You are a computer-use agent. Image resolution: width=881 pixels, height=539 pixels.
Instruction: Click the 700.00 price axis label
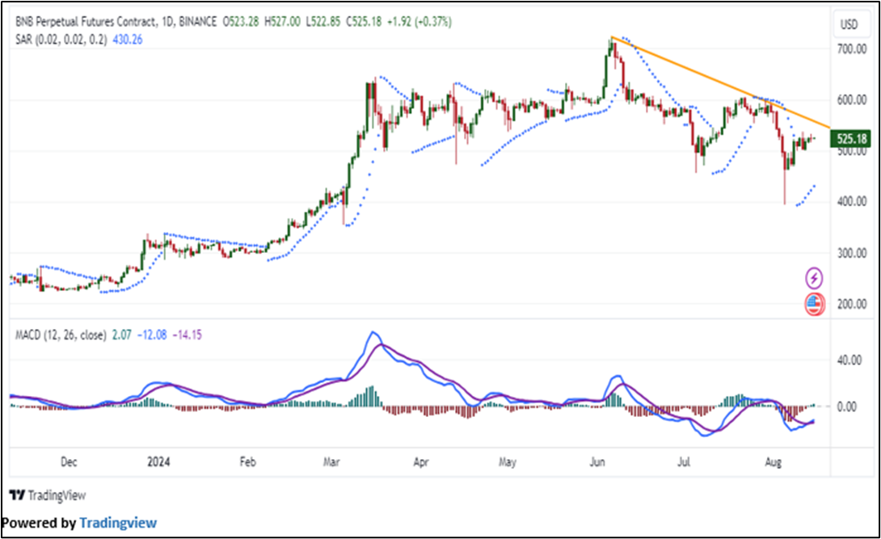point(852,49)
